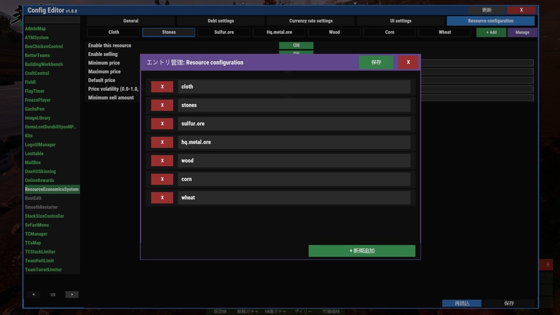Viewport: 560px width, 315px height.
Task: Click the 更新 update button at top
Action: (x=486, y=10)
